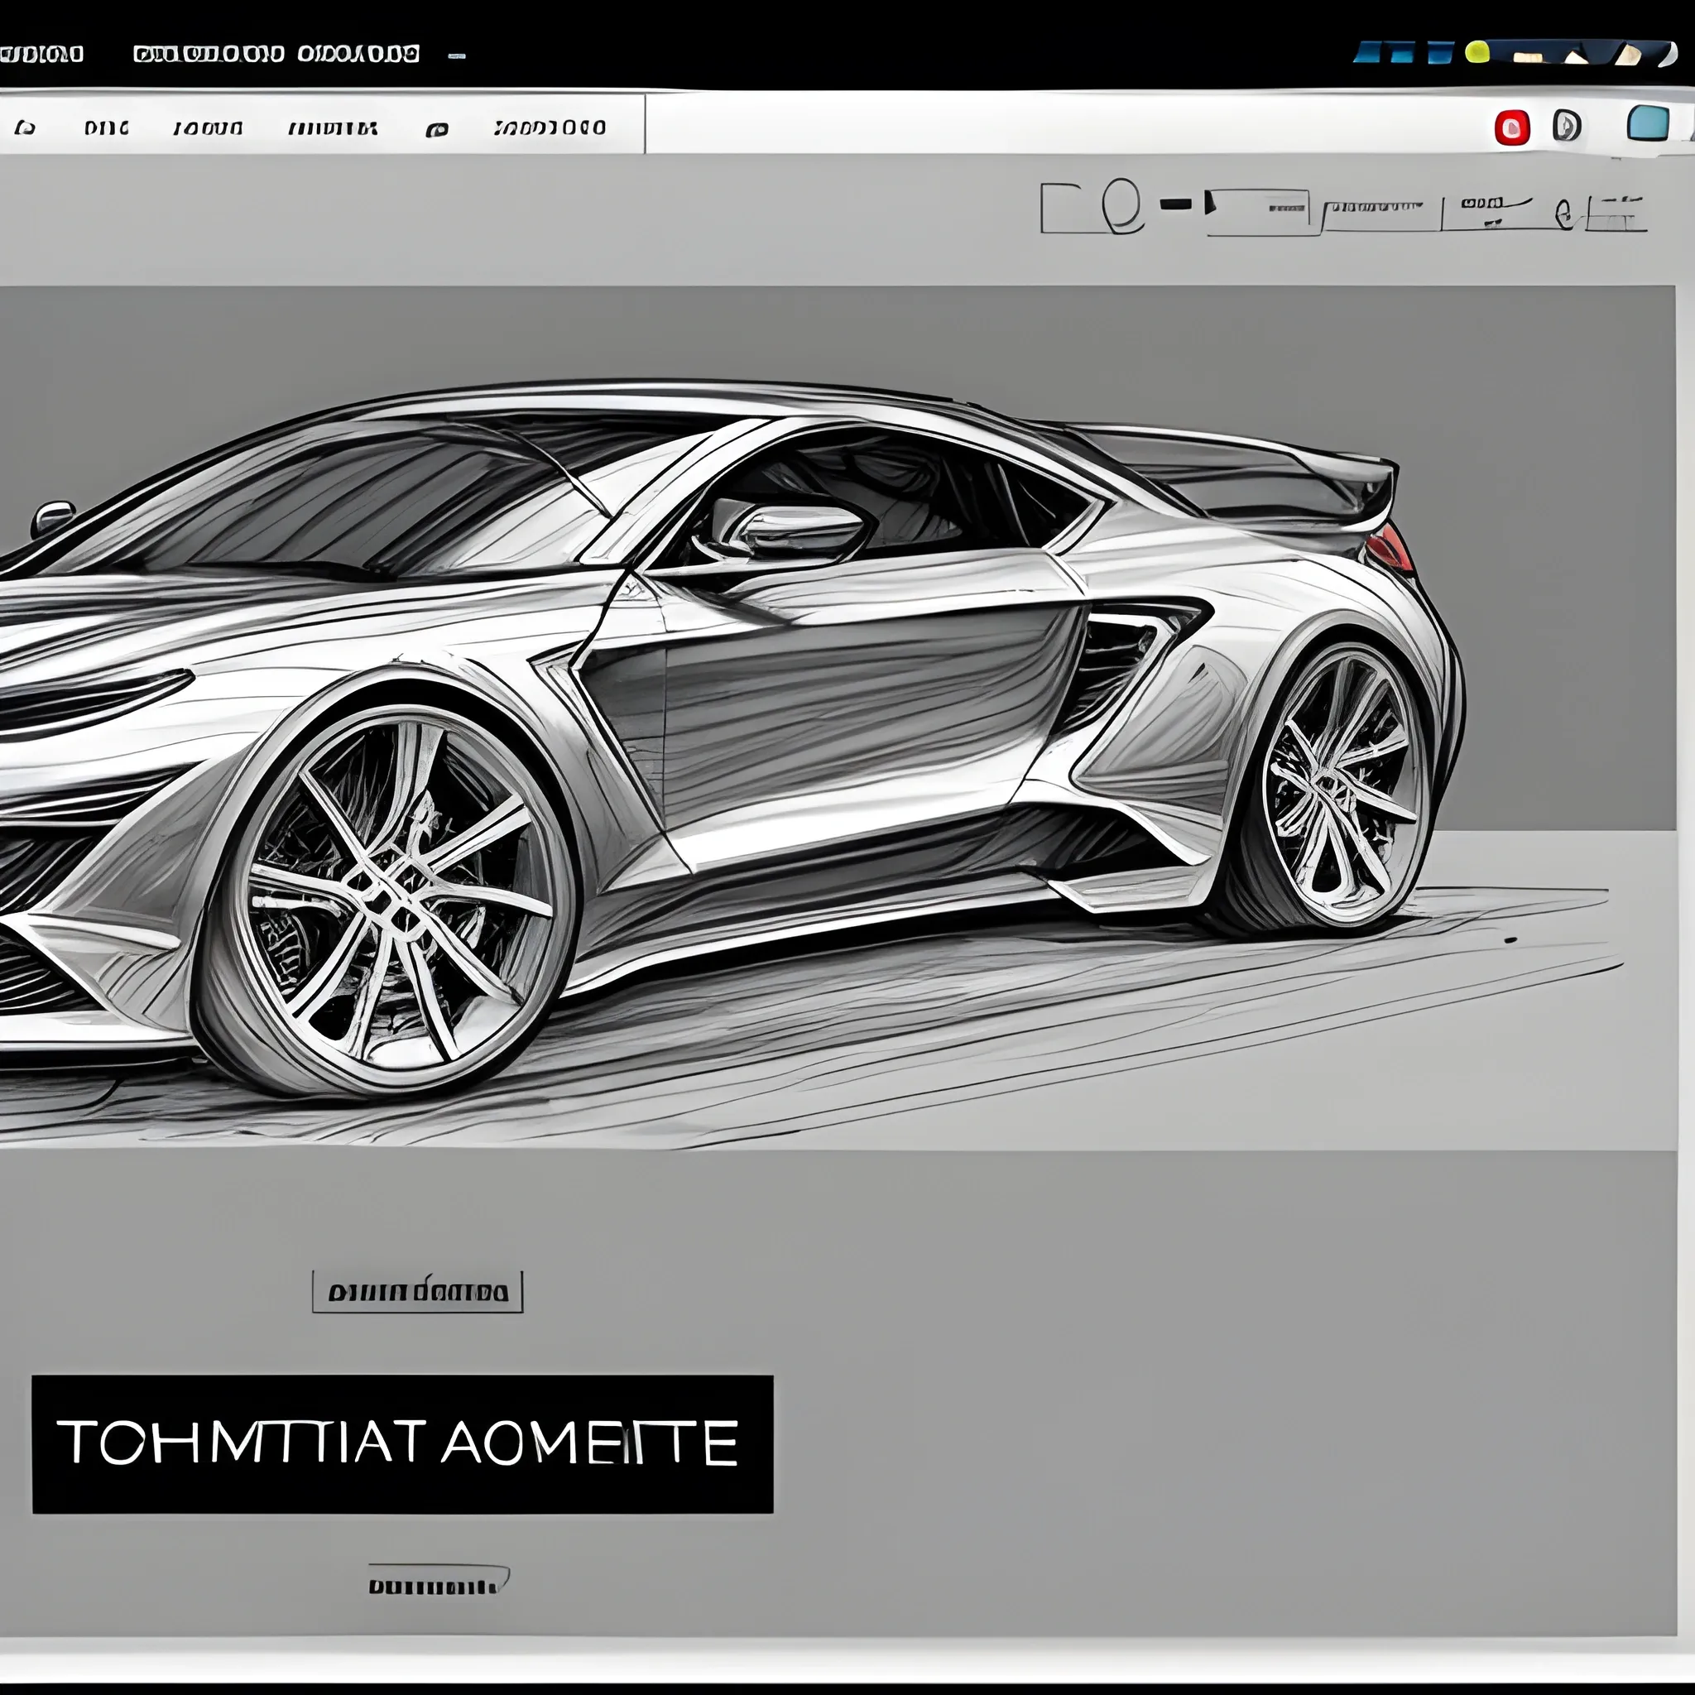The image size is (1695, 1695).
Task: Click the sketch toolbar field with tick marks
Action: coord(1379,214)
